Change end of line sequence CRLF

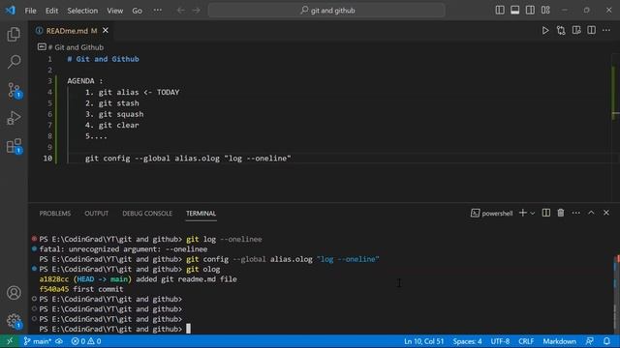point(526,341)
